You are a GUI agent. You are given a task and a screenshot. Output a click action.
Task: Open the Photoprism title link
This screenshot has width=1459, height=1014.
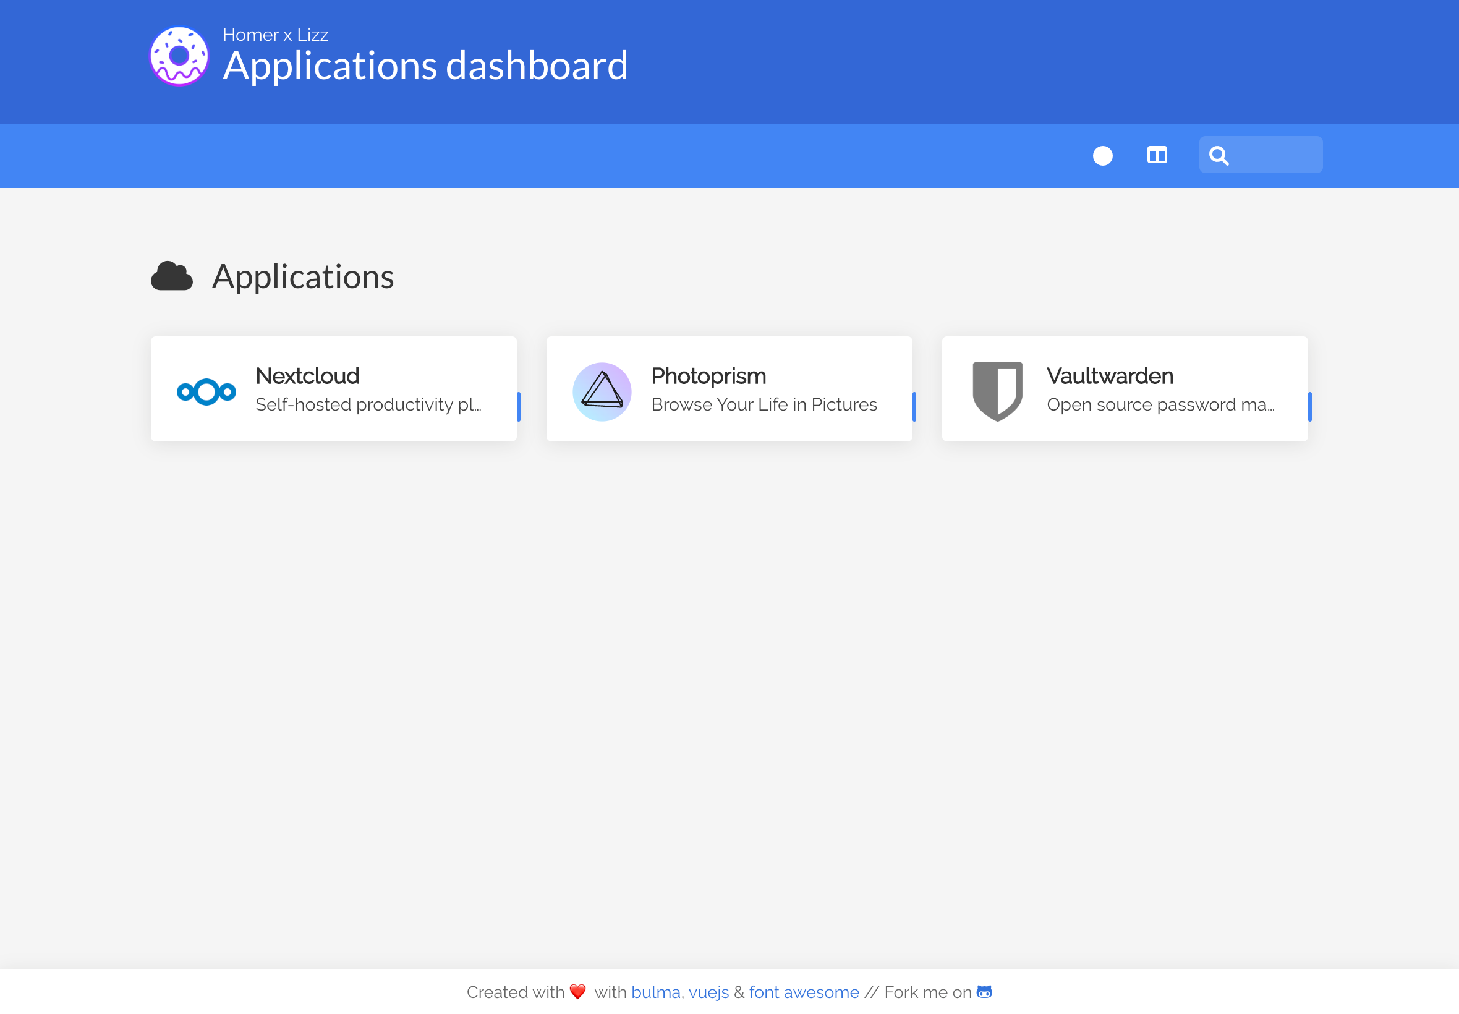point(708,376)
